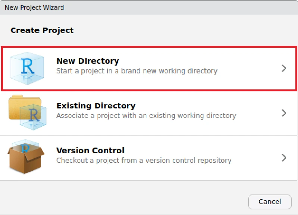Image resolution: width=298 pixels, height=215 pixels.
Task: Click "Start a project in a brand new working directory"
Action: [137, 71]
